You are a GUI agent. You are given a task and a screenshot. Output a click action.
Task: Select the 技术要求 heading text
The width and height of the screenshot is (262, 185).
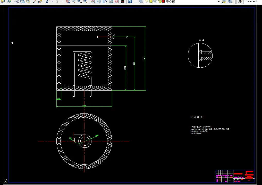coord(197,117)
